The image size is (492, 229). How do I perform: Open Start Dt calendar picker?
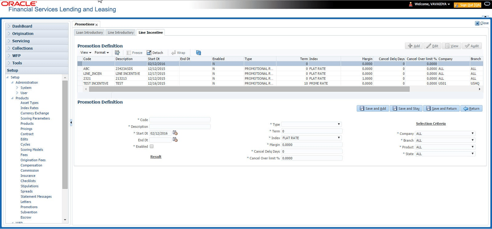point(175,133)
